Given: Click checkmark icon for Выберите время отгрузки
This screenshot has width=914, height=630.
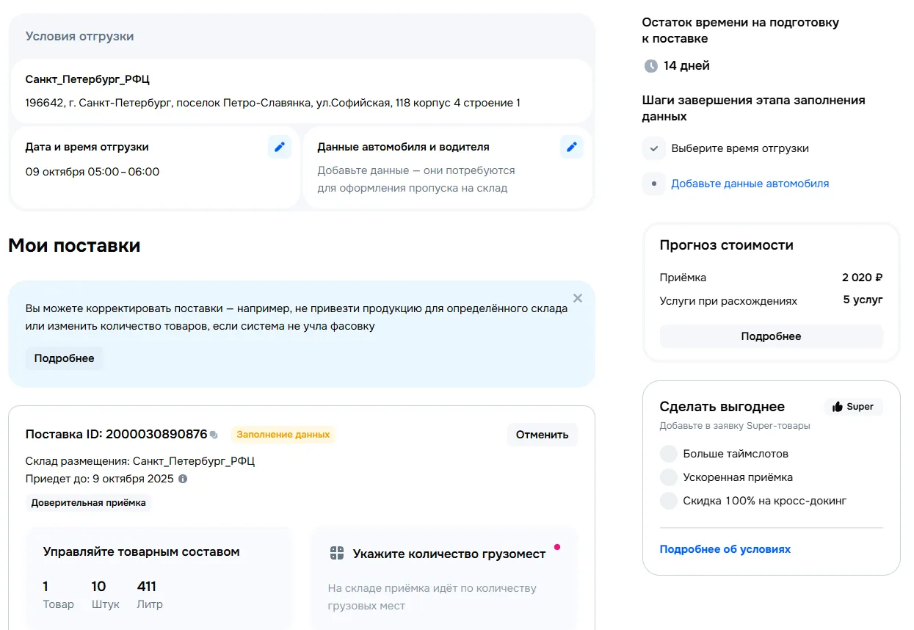Looking at the screenshot, I should [x=653, y=148].
